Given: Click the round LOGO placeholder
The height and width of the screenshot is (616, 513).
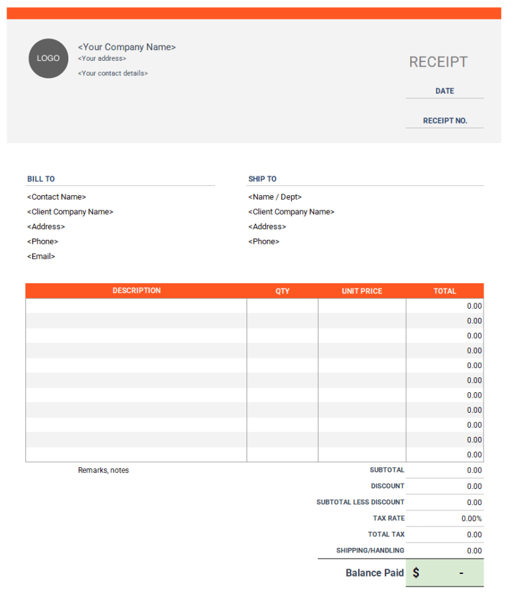Looking at the screenshot, I should [x=48, y=58].
